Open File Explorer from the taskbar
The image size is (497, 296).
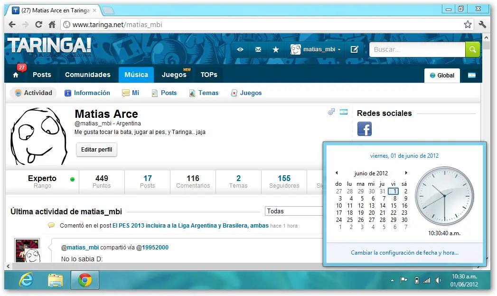tap(55, 280)
